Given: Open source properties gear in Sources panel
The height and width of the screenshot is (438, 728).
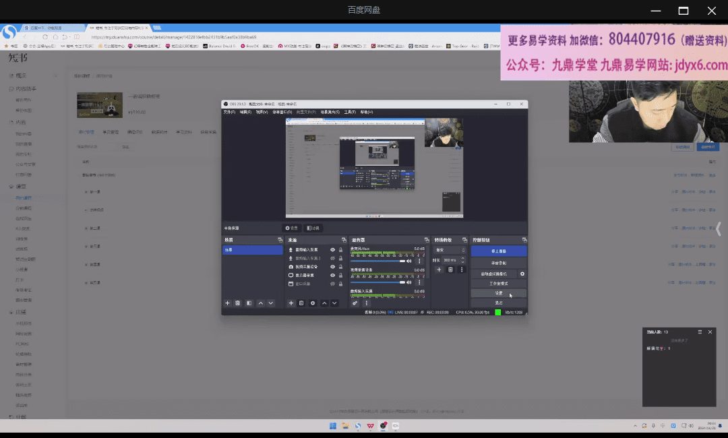Looking at the screenshot, I should [313, 303].
